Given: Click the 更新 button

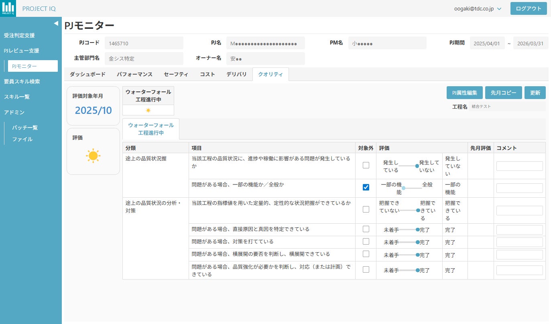Looking at the screenshot, I should point(535,93).
